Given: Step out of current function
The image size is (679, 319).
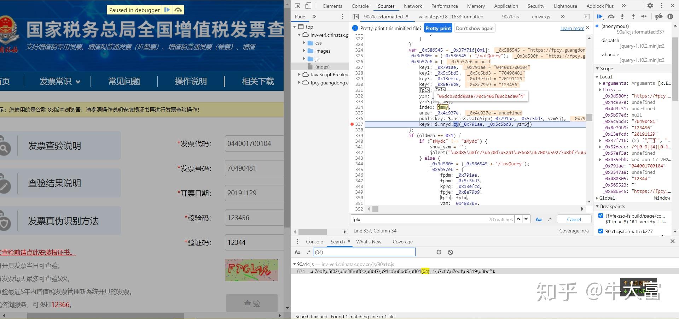Looking at the screenshot, I should pyautogui.click(x=633, y=16).
